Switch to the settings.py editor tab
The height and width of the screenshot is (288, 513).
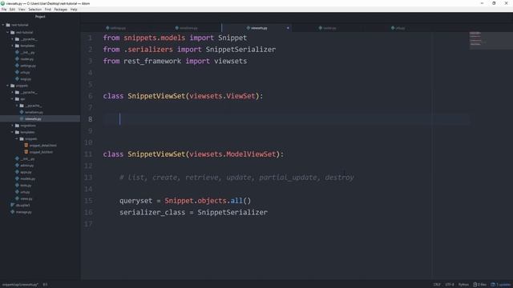coord(115,28)
